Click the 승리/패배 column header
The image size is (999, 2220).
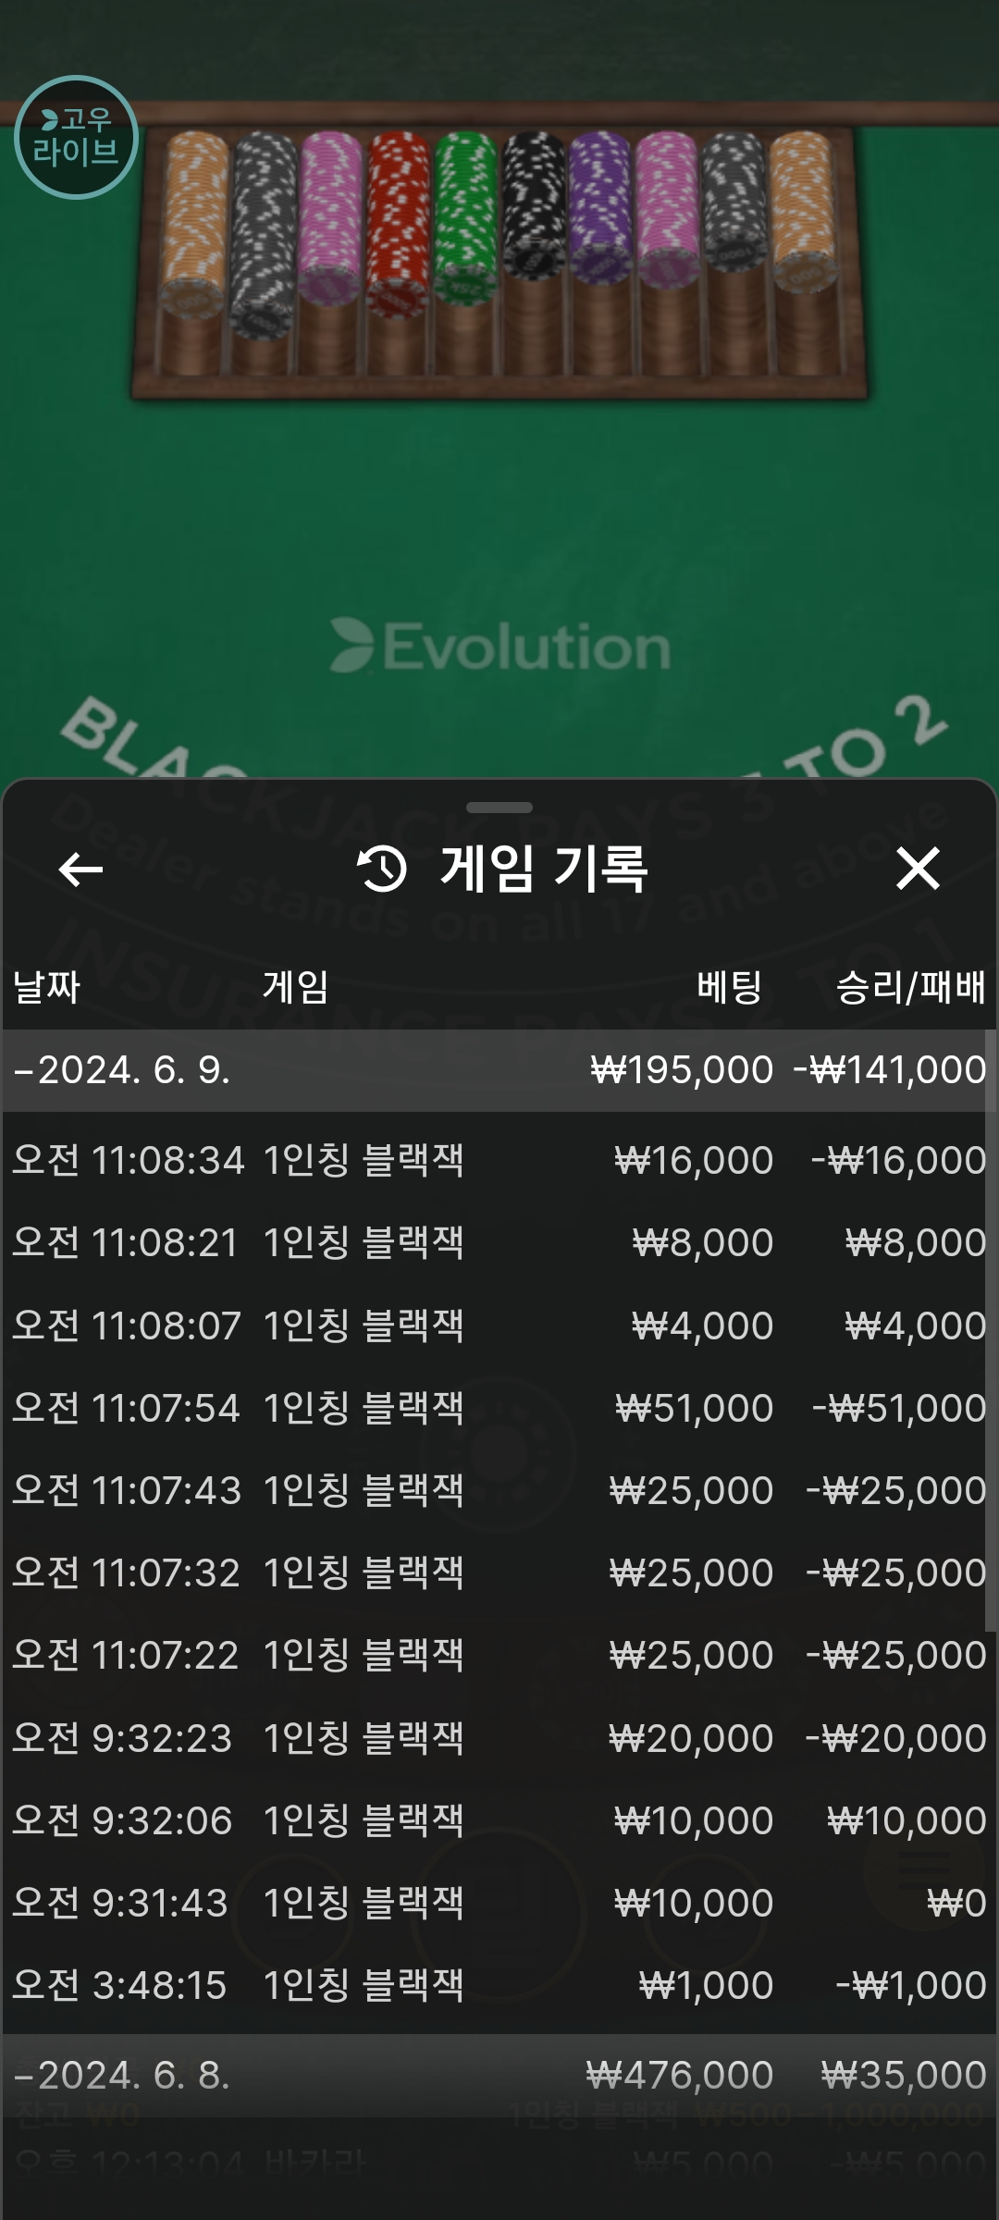910,987
